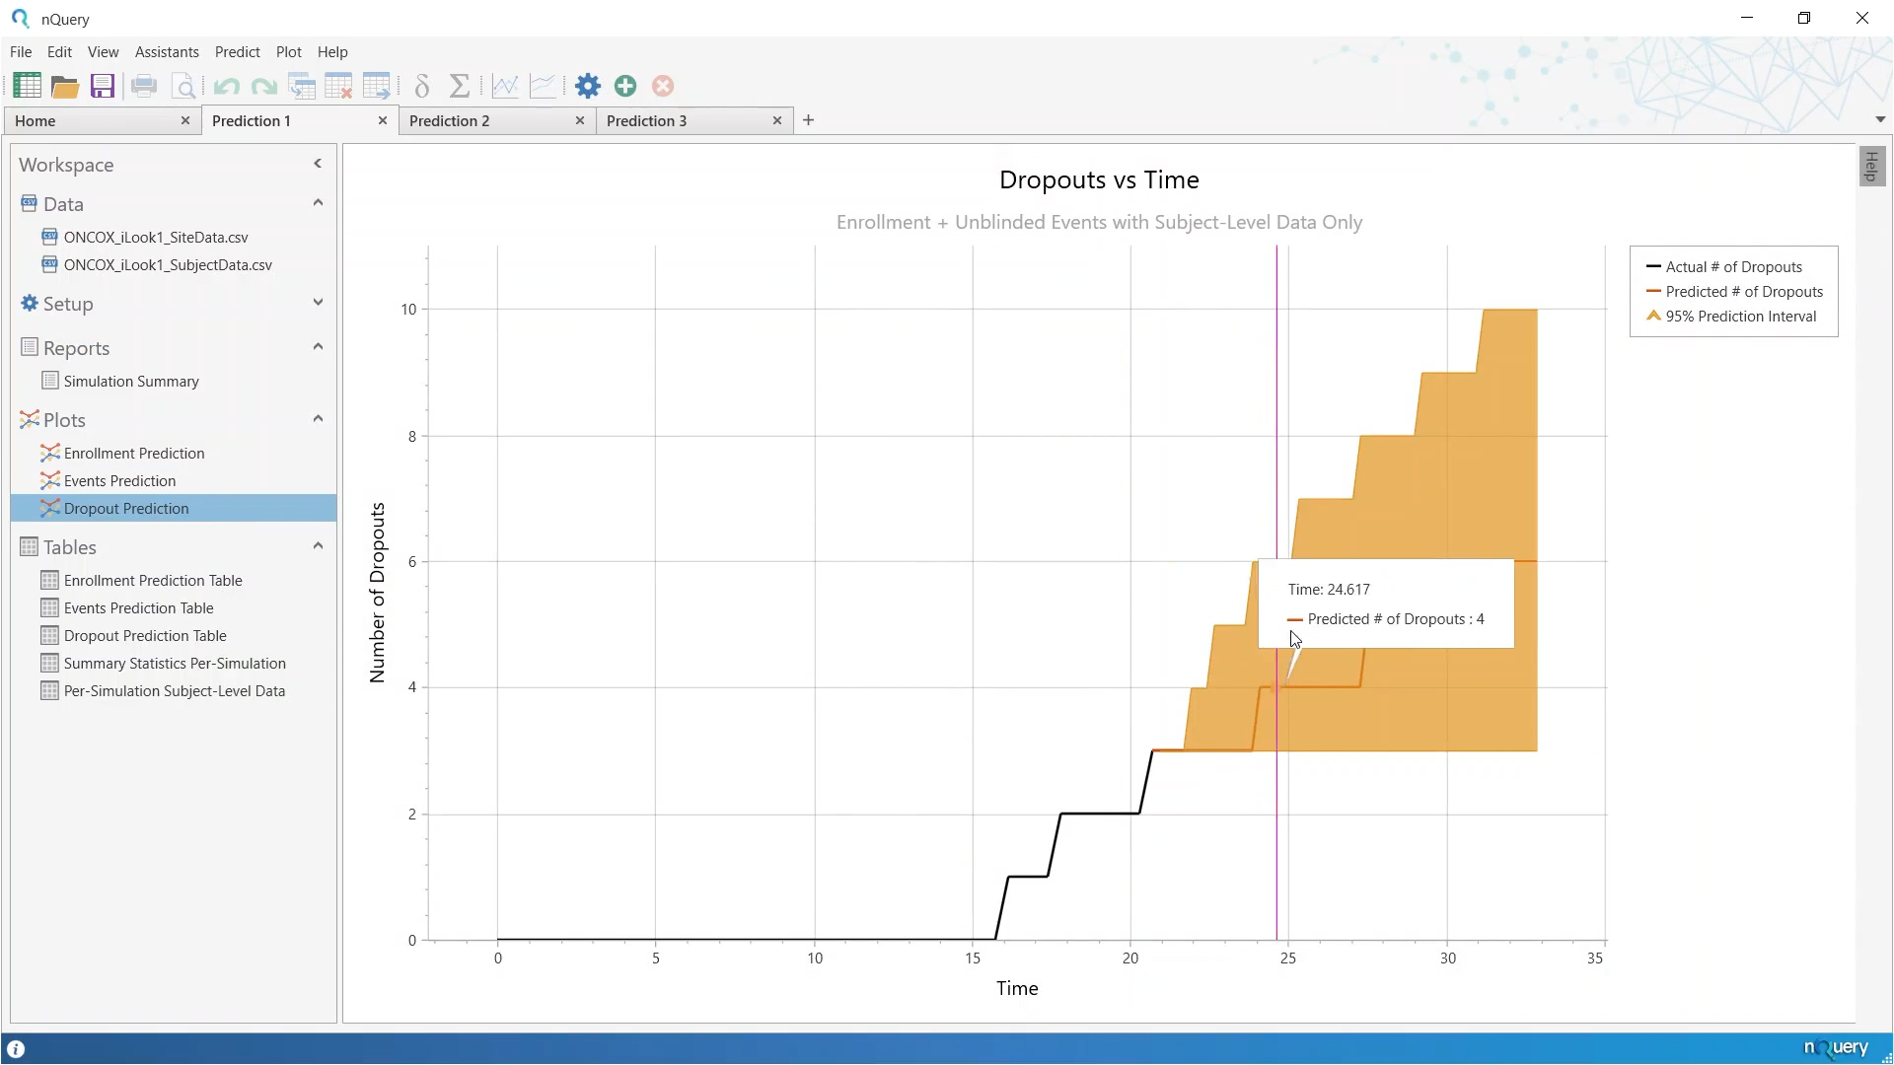This screenshot has height=1065, width=1894.
Task: Click the sigma summation toolbar icon
Action: tap(460, 86)
